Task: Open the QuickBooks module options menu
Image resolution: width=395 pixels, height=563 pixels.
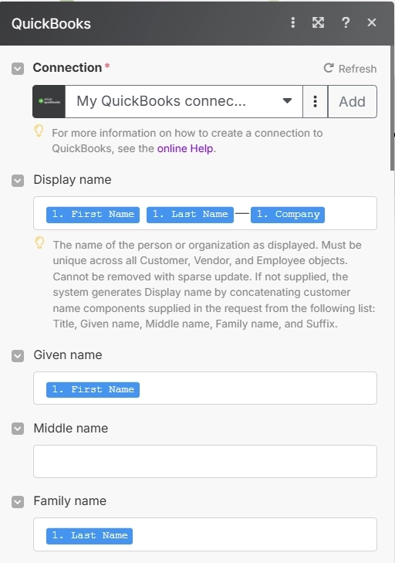Action: 292,22
